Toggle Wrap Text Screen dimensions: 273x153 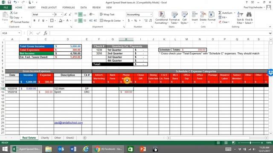tap(107, 14)
